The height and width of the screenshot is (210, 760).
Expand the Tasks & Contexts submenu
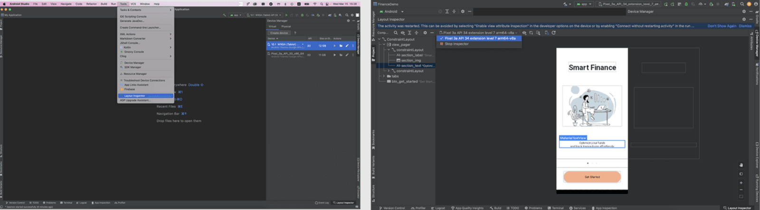(145, 10)
